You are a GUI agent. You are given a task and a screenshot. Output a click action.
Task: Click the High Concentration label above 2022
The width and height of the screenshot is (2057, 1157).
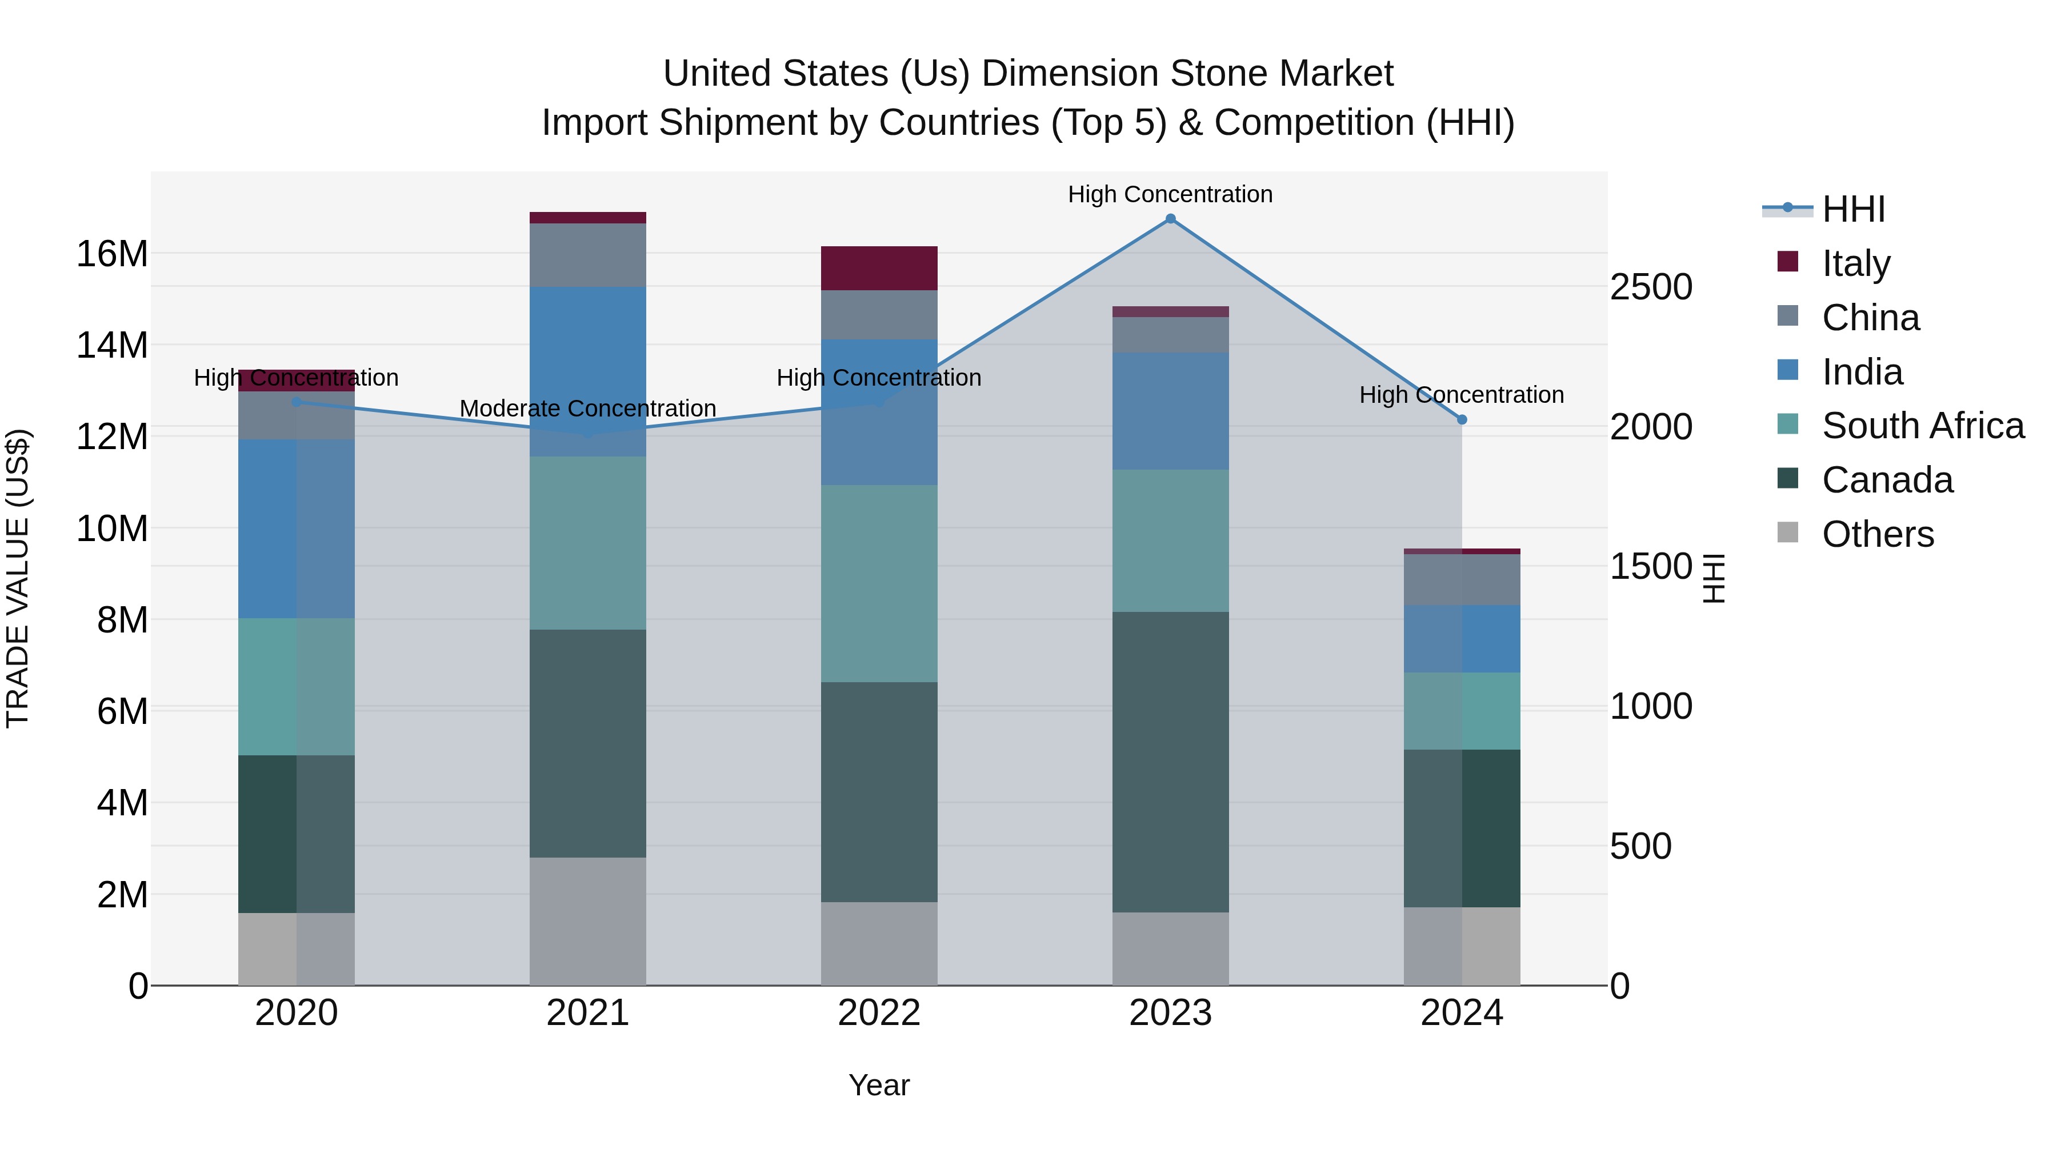[879, 378]
